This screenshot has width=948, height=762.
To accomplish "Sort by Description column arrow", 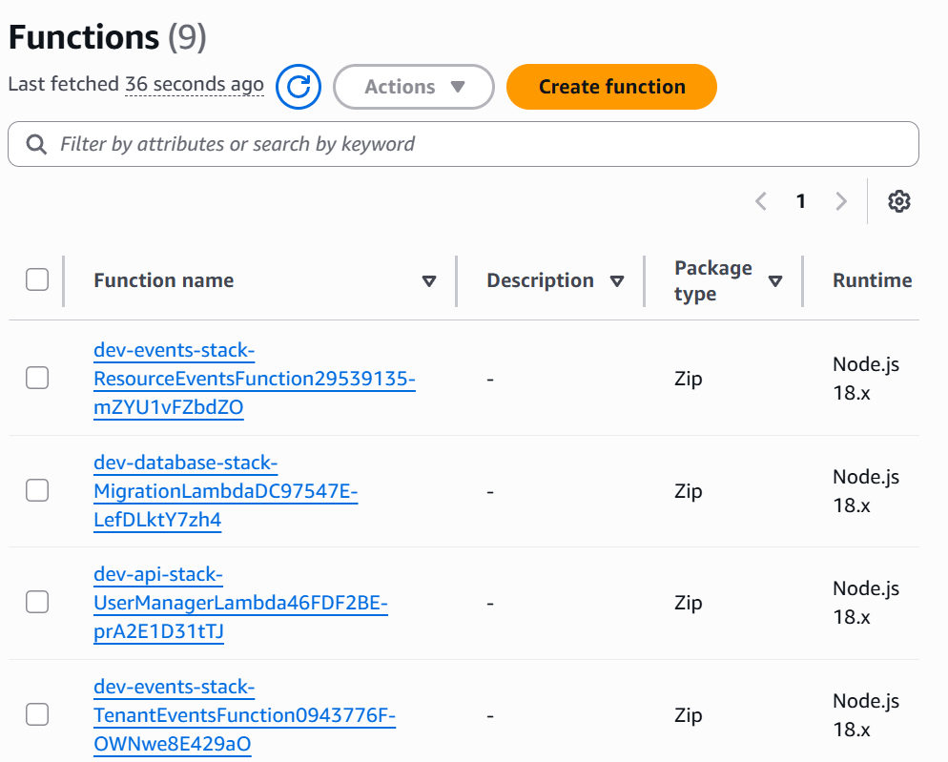I will click(617, 281).
